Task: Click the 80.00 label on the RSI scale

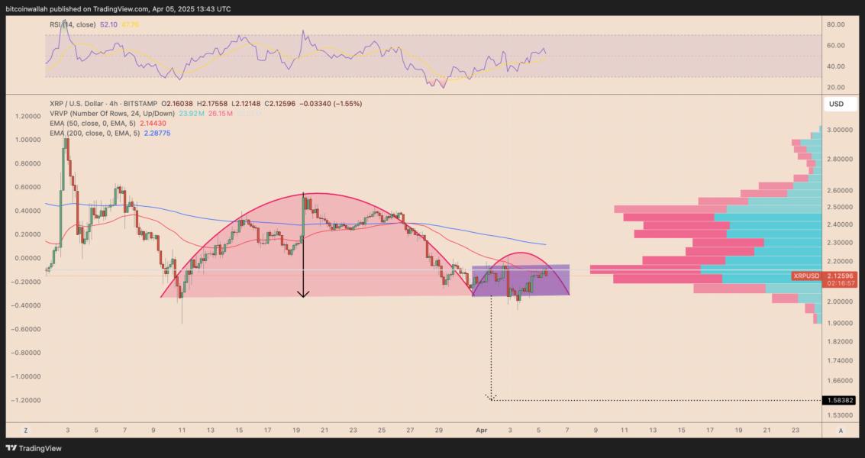Action: click(836, 25)
